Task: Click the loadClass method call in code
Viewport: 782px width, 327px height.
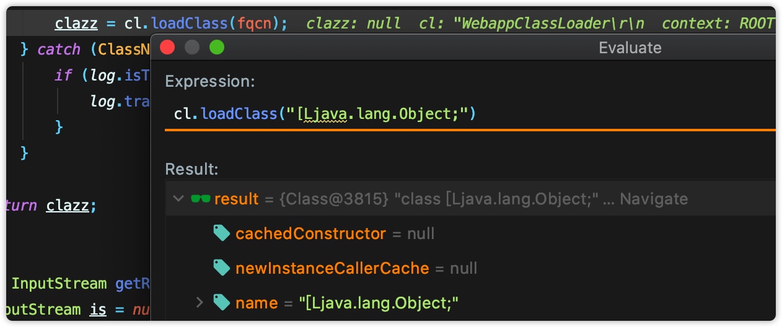Action: (190, 24)
